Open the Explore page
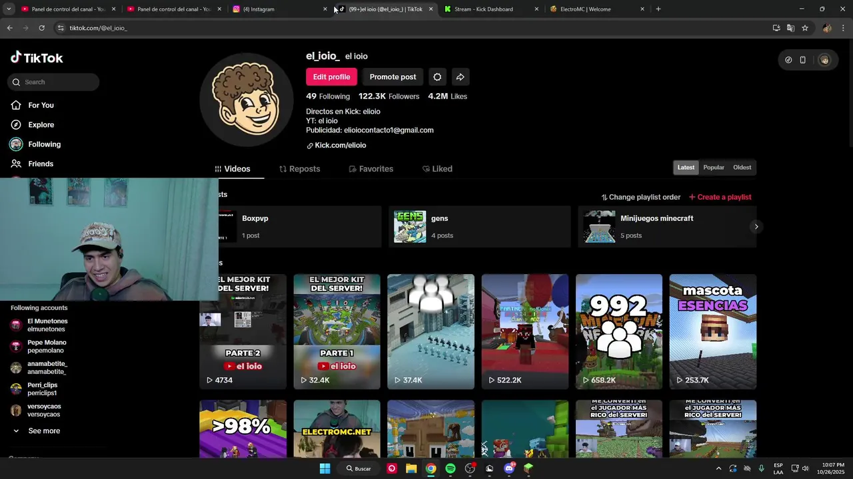Screen dimensions: 853x479 pos(41,124)
